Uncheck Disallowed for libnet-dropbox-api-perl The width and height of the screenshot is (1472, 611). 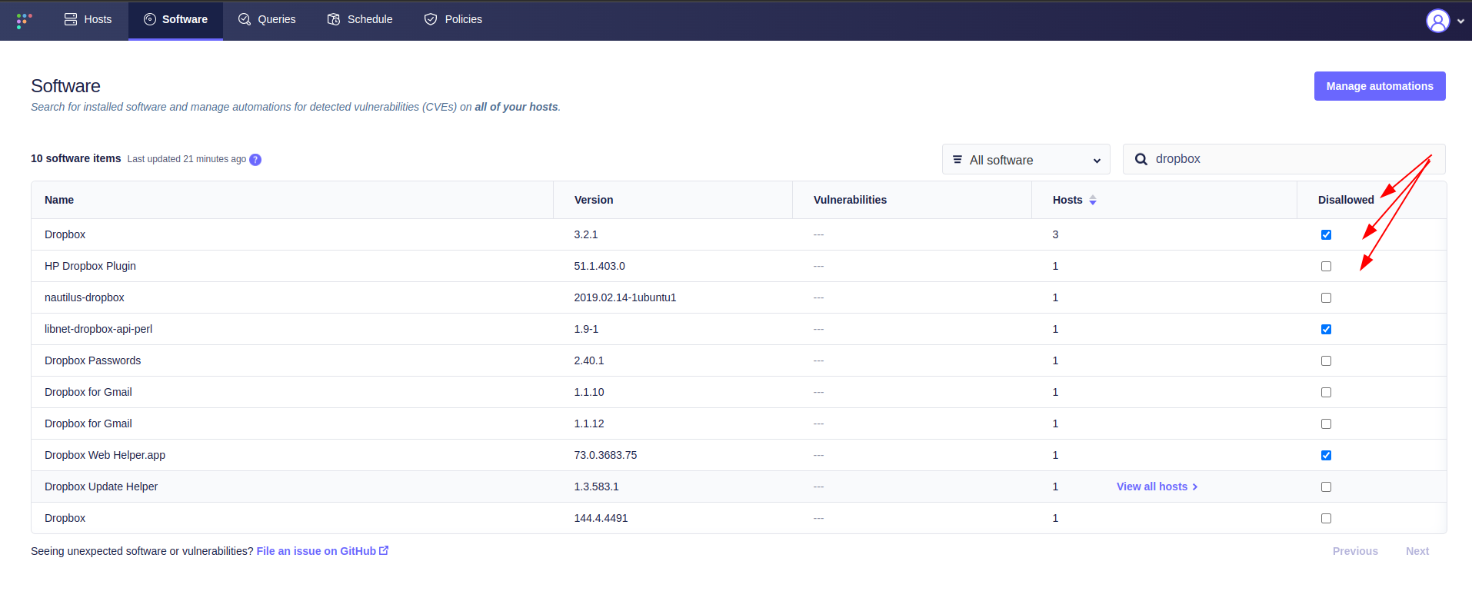[1326, 329]
